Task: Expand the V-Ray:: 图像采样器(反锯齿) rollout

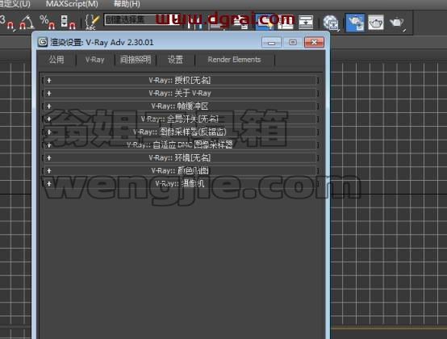Action: (180, 132)
